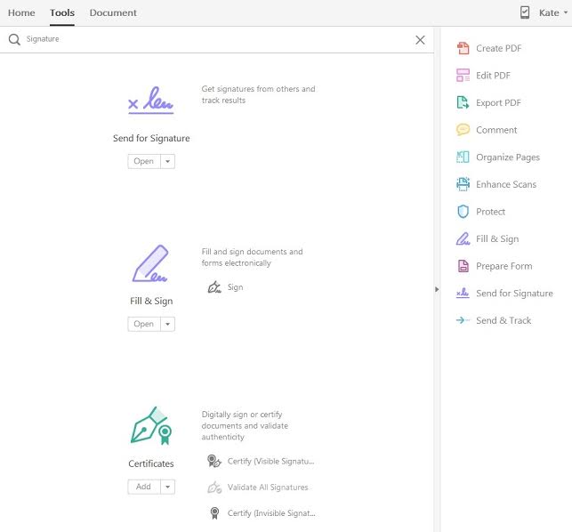Click the Edit PDF label
The width and height of the screenshot is (572, 532).
pyautogui.click(x=493, y=76)
